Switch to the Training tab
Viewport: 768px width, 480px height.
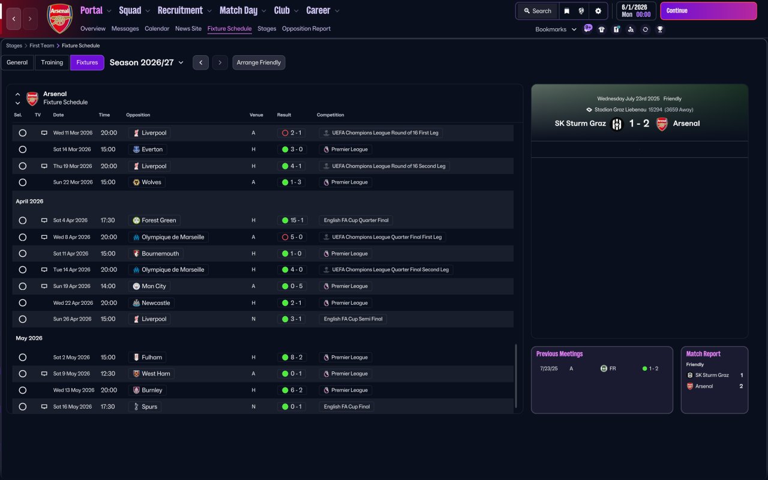coord(52,62)
